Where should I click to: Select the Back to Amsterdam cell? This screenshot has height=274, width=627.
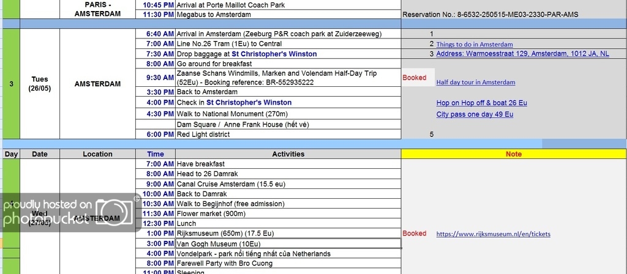[x=288, y=92]
